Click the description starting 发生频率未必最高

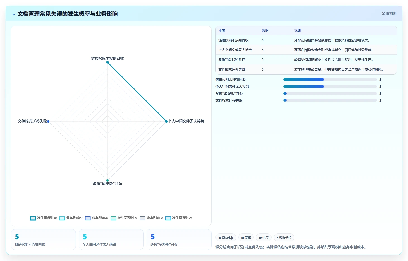pos(339,70)
